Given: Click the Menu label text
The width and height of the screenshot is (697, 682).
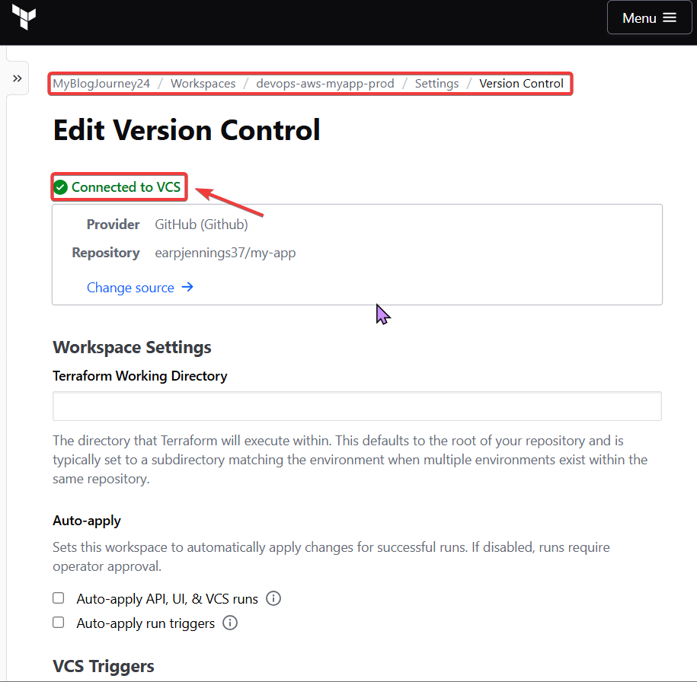Looking at the screenshot, I should [x=639, y=18].
